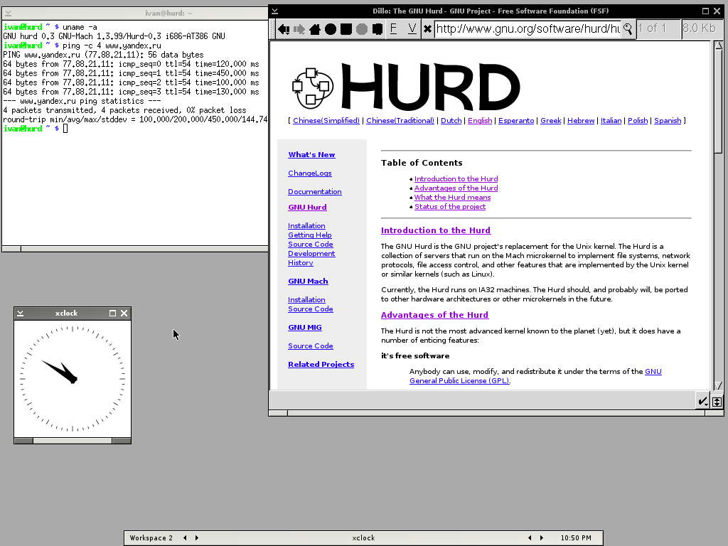The image size is (728, 546).
Task: Click the "10:50 PM" clock in the bottom toolbar
Action: [x=576, y=537]
